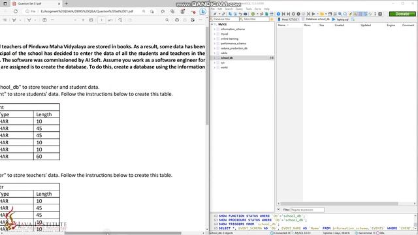Image resolution: width=418 pixels, height=235 pixels.
Task: Click the Connect session icon in HeidiSQL
Action: pyautogui.click(x=215, y=14)
